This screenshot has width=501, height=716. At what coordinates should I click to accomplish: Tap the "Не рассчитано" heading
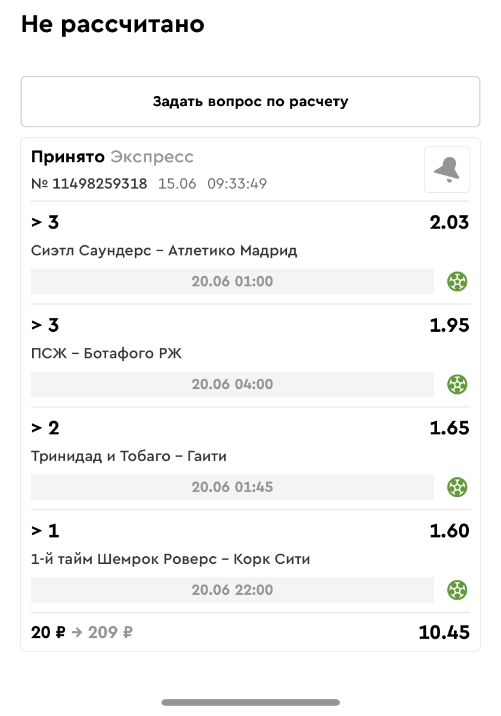[113, 24]
